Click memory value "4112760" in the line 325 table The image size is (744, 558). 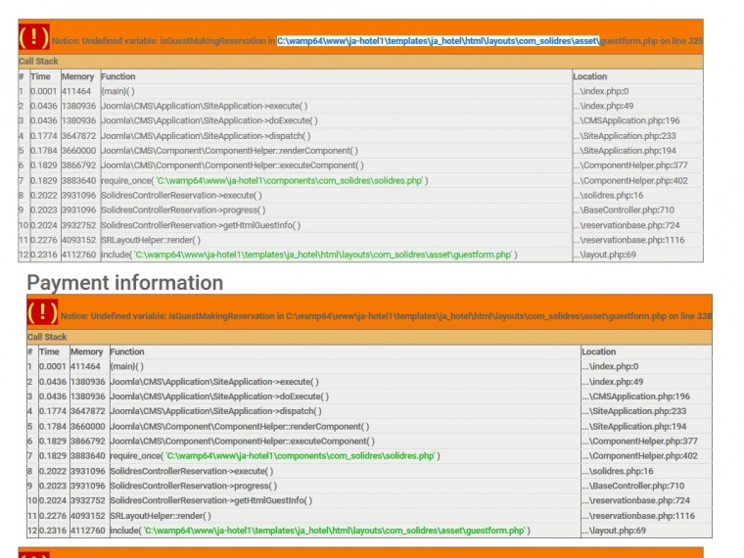(x=78, y=255)
